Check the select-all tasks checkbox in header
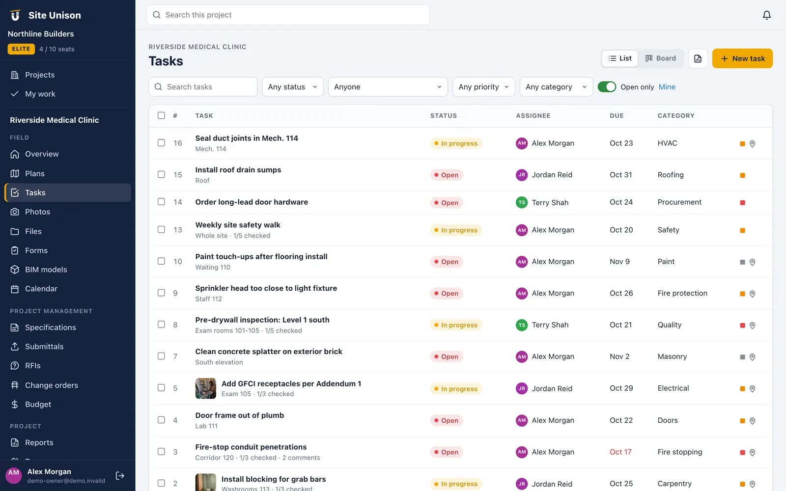 tap(161, 115)
